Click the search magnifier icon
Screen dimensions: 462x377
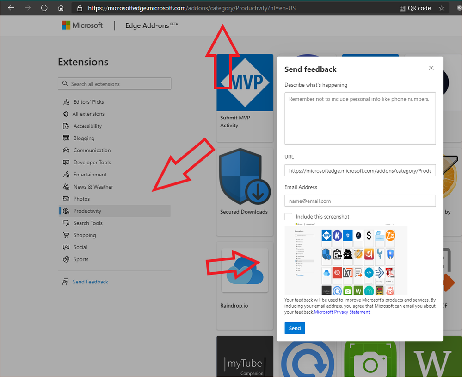65,84
